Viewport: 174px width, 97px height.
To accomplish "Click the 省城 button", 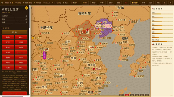I will point(8,53).
